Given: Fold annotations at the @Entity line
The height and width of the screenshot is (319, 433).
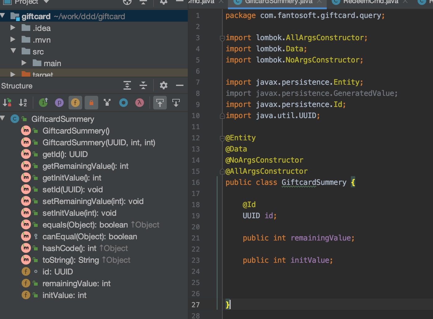Looking at the screenshot, I should click(x=222, y=138).
